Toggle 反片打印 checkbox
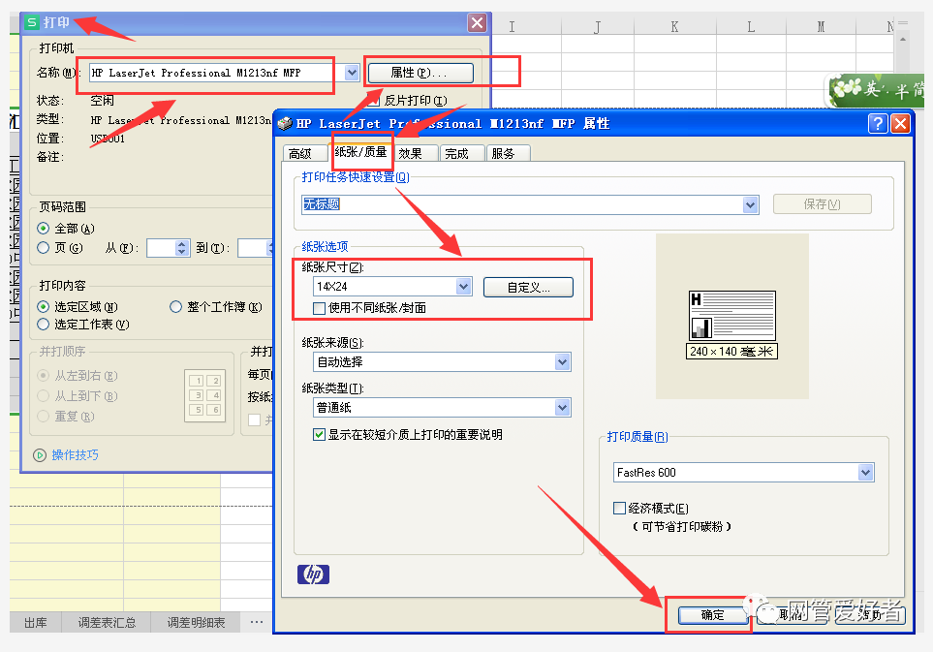This screenshot has height=652, width=933. [x=374, y=101]
